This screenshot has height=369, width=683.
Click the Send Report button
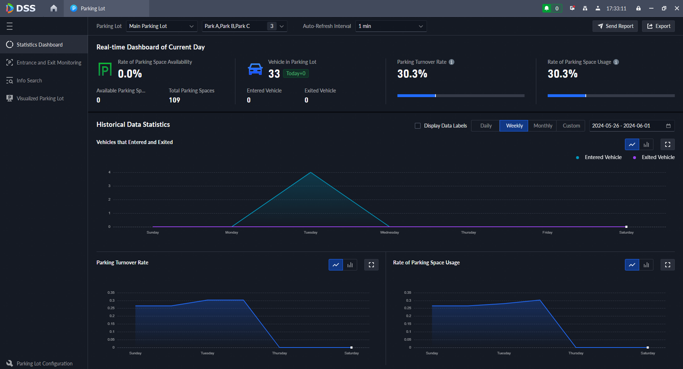615,26
